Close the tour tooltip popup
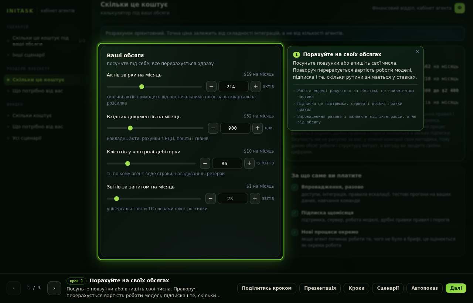This screenshot has height=303, width=473. 418,52
